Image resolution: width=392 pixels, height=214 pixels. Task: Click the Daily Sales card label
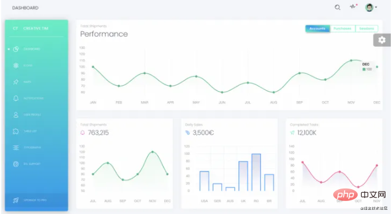pos(194,125)
